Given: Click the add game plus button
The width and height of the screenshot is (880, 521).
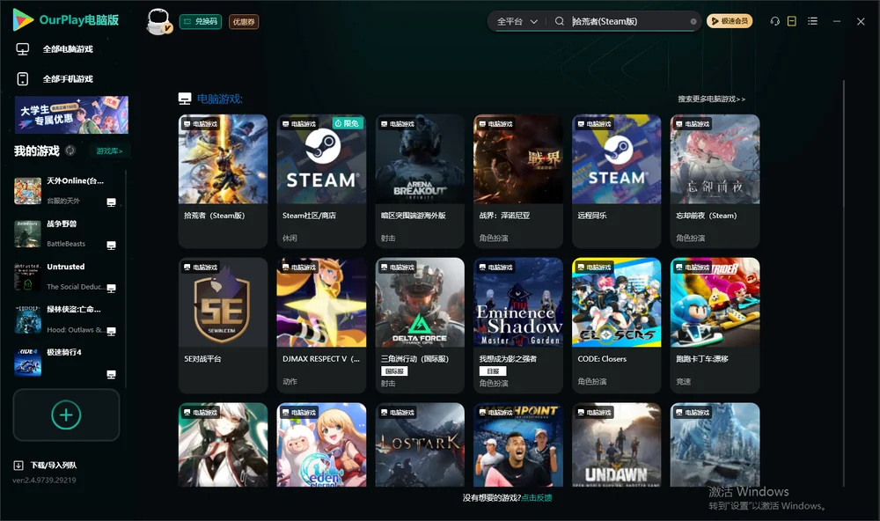Looking at the screenshot, I should 66,415.
